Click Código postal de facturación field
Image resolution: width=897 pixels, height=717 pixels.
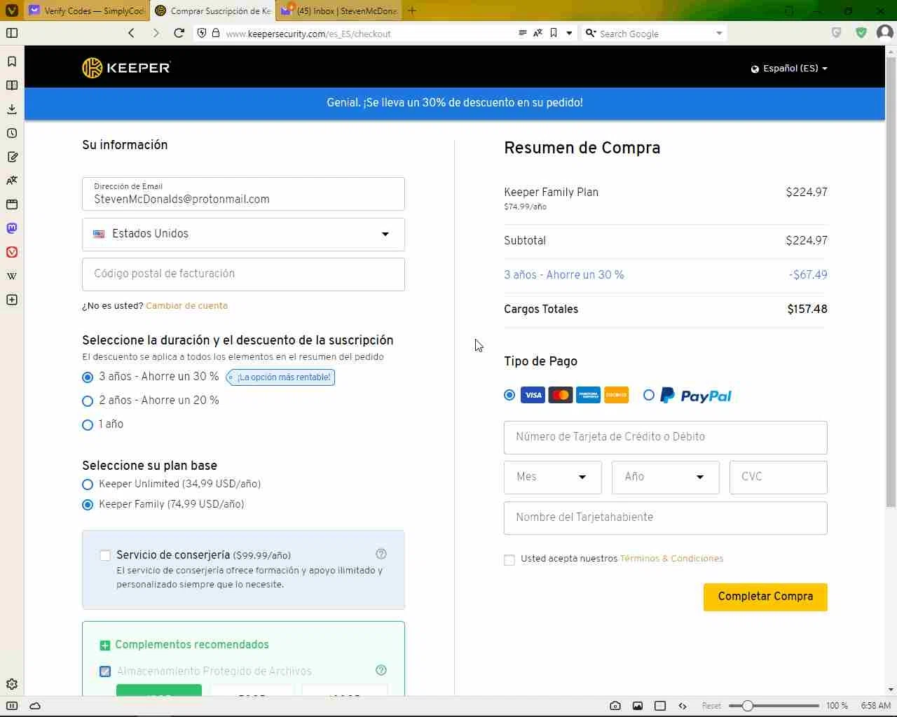coord(243,274)
